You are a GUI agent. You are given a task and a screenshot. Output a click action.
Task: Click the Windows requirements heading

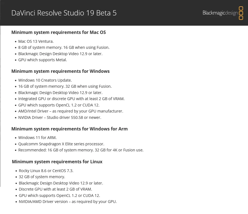pos(60,71)
